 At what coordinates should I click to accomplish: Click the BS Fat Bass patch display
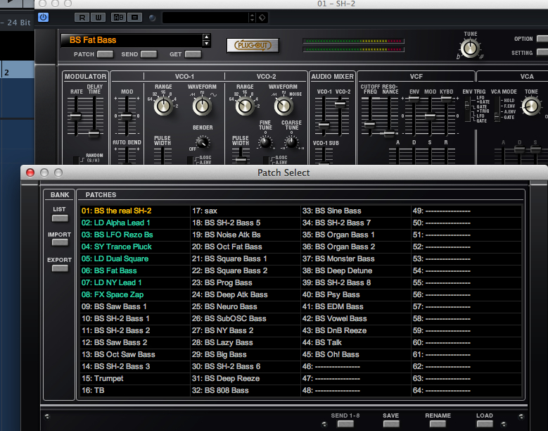coord(132,40)
